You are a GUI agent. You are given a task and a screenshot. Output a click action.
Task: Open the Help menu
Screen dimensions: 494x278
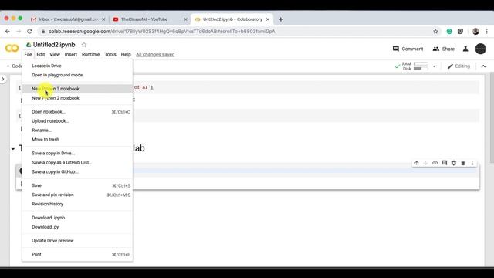(x=126, y=54)
